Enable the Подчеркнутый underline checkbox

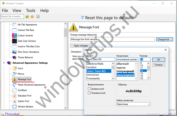(x=89, y=93)
